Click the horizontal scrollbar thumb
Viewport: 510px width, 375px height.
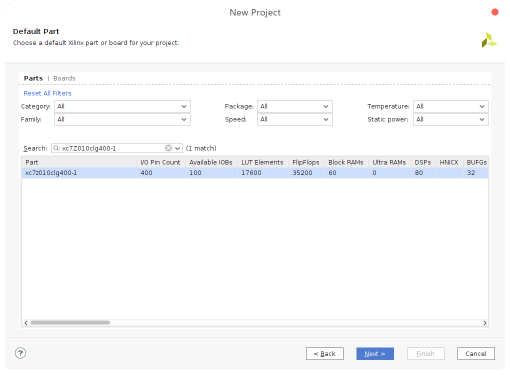(70, 323)
